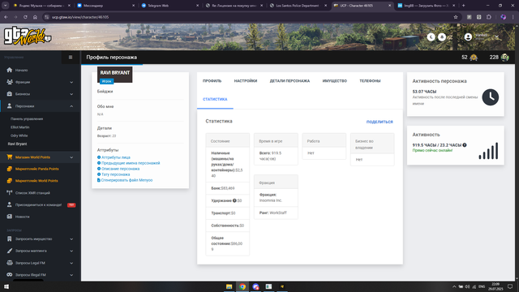
Task: Expand the Бизнесы sidebar menu chevron
Action: pos(71,94)
